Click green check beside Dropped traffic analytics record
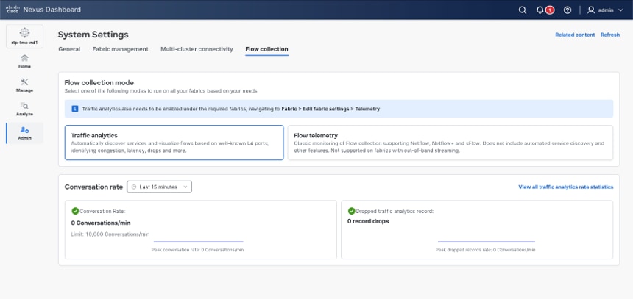This screenshot has height=299, width=633. (351, 211)
